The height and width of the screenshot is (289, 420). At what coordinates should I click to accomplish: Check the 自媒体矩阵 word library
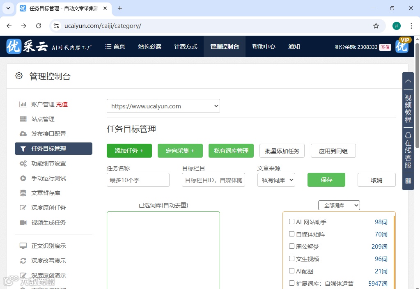tap(291, 234)
